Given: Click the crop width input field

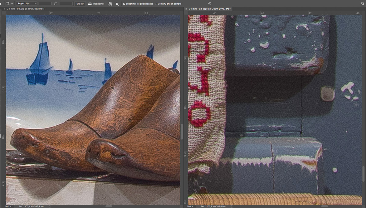Looking at the screenshot, I should coord(45,4).
